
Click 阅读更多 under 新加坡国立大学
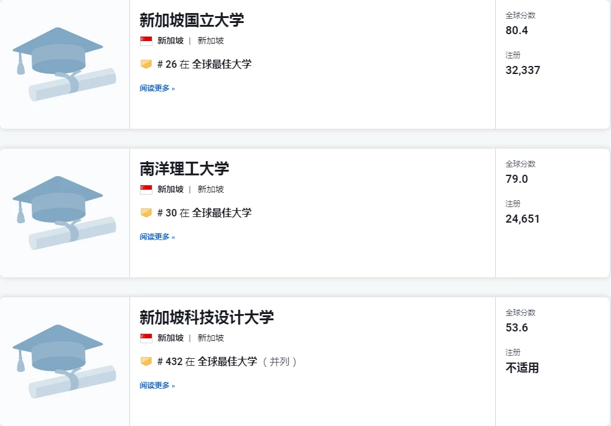[157, 88]
